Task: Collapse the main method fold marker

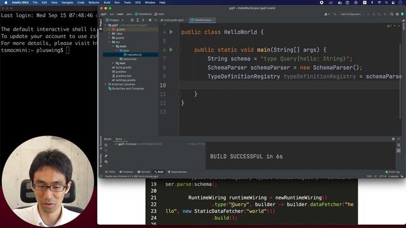Action: 179,49
